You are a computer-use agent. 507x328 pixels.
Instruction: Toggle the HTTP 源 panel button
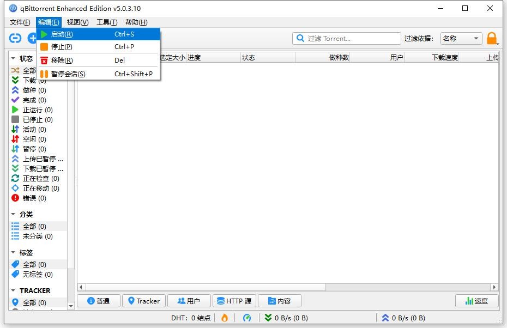[x=234, y=301]
